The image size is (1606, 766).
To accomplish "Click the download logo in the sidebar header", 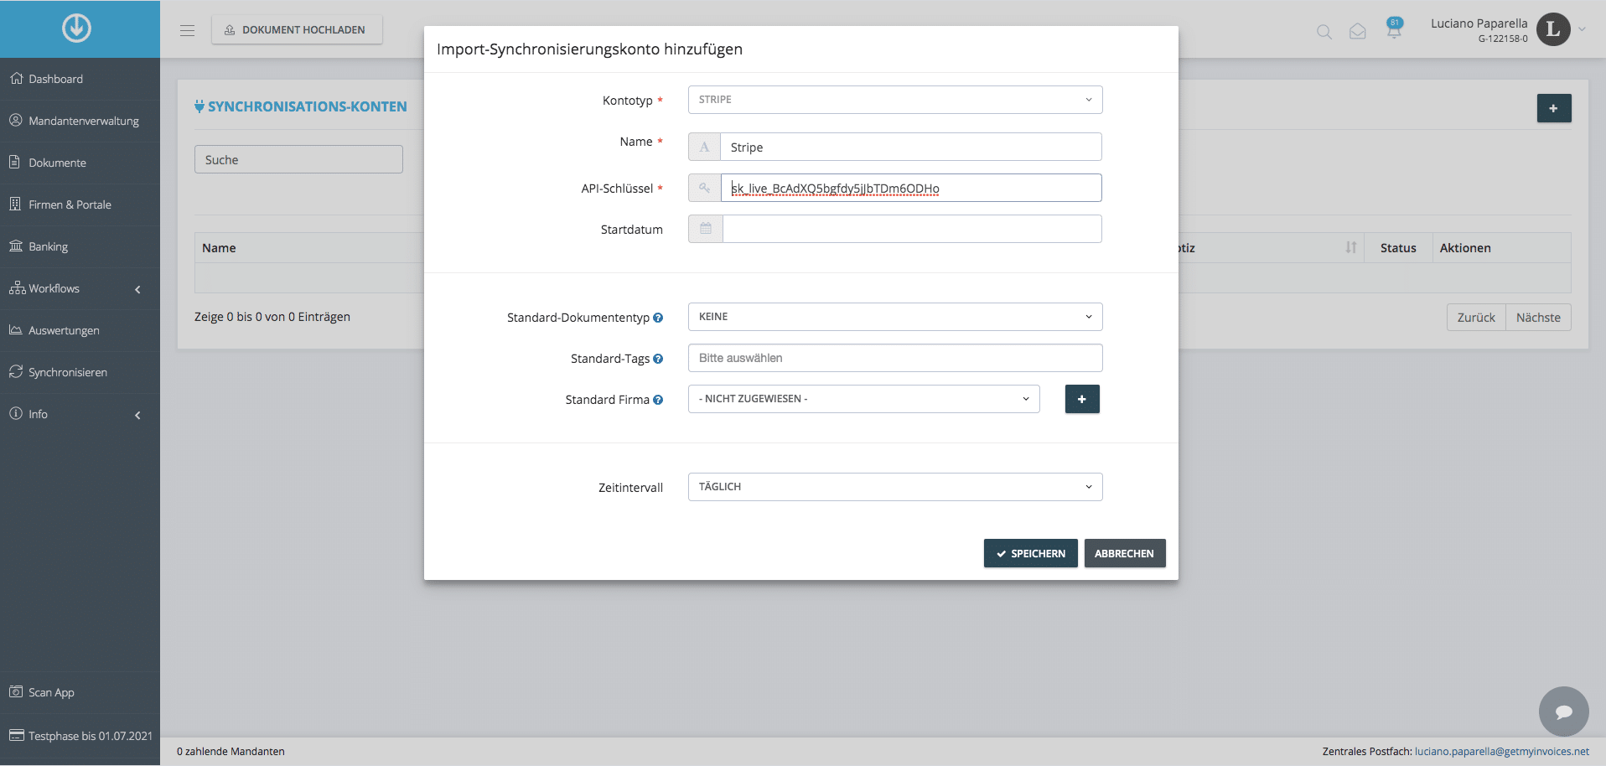I will pos(76,28).
